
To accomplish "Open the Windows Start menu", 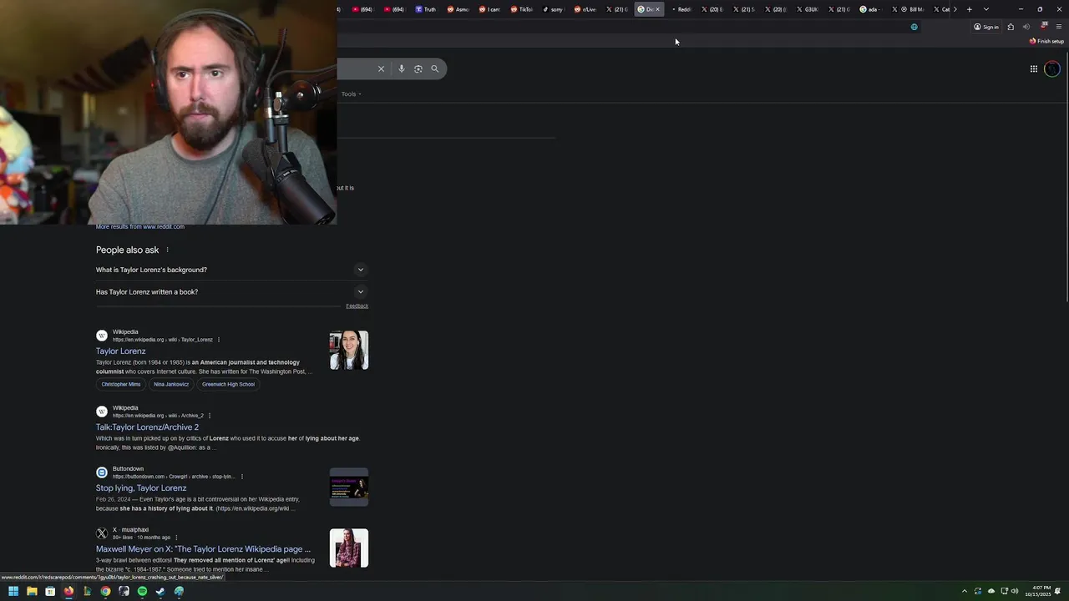I will 13,591.
